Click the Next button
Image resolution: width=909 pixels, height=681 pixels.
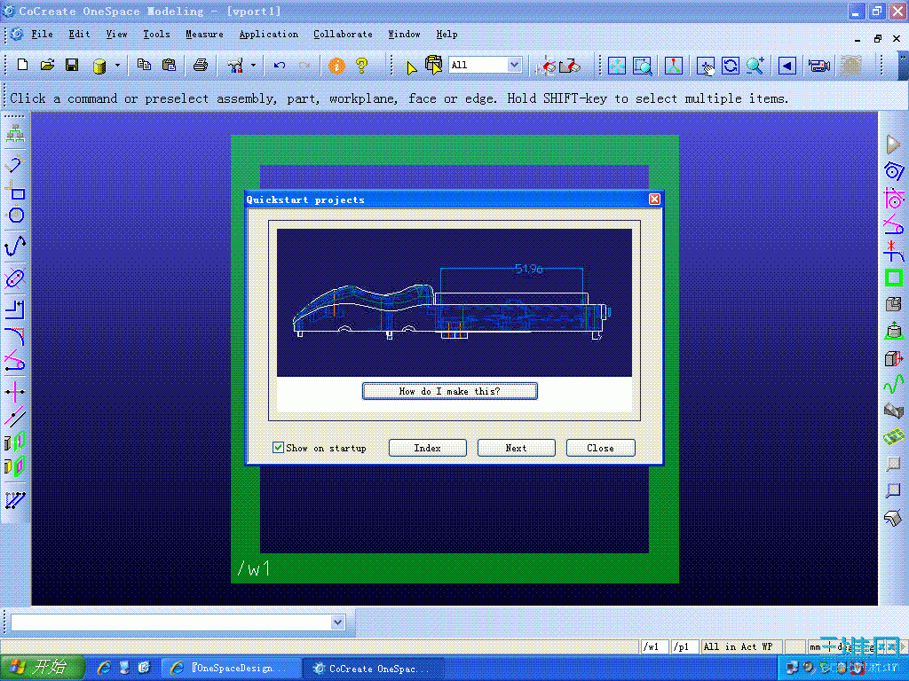(x=516, y=448)
